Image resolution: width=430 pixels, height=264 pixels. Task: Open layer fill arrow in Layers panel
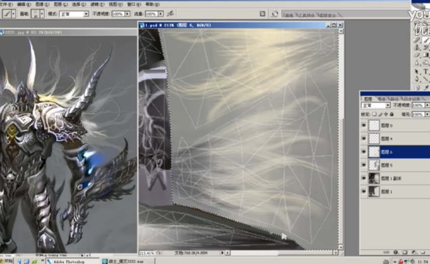(427, 114)
